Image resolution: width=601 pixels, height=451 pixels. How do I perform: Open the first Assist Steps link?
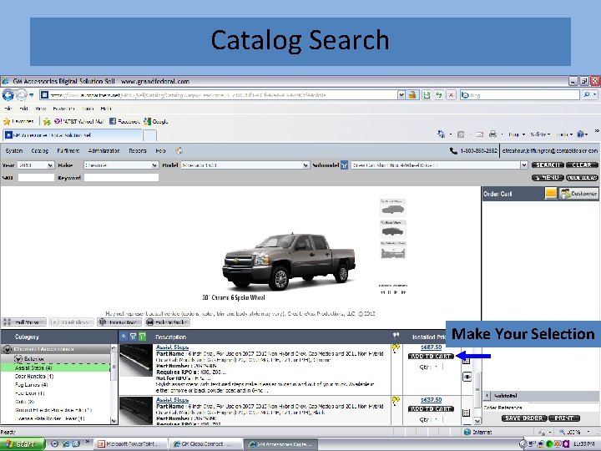172,347
